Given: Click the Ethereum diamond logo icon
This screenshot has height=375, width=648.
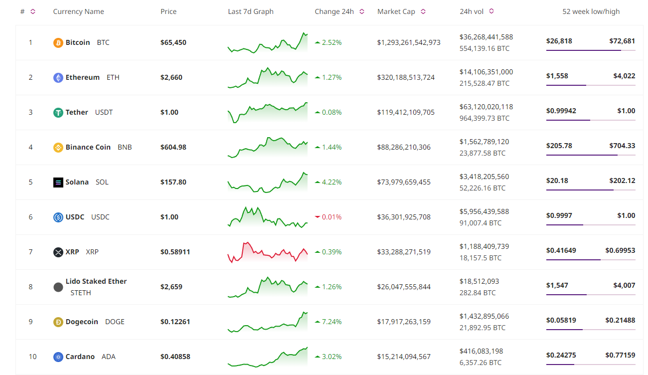Looking at the screenshot, I should 58,78.
